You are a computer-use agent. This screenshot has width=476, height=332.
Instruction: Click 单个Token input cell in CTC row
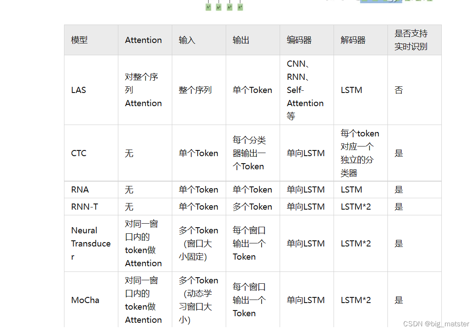point(199,153)
